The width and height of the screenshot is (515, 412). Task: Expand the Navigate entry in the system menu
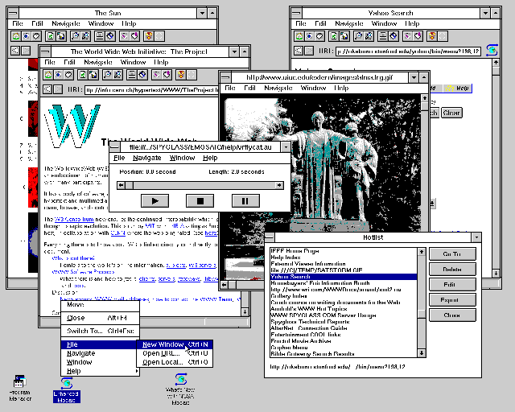click(x=100, y=353)
